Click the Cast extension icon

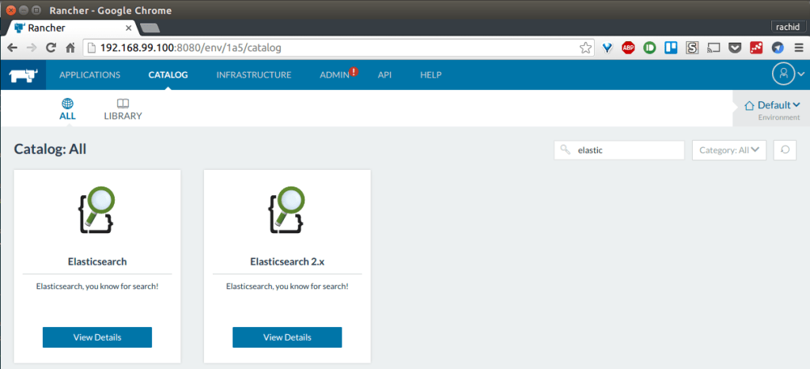713,48
